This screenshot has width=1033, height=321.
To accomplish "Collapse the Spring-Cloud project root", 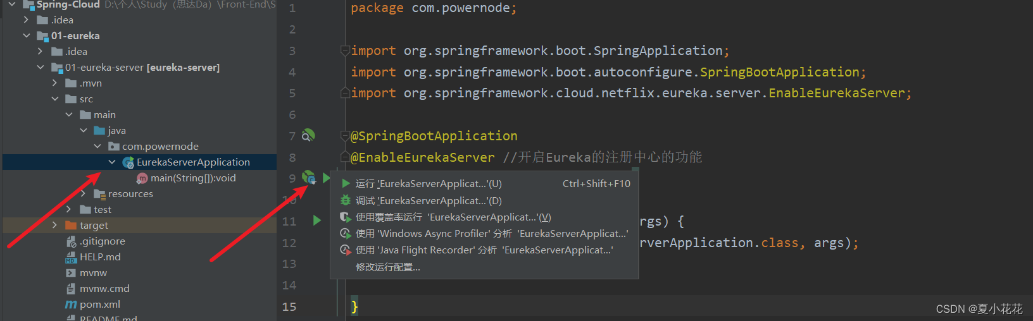I will (x=12, y=4).
